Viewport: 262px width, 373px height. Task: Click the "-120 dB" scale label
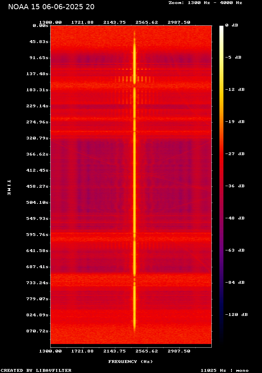(237, 314)
